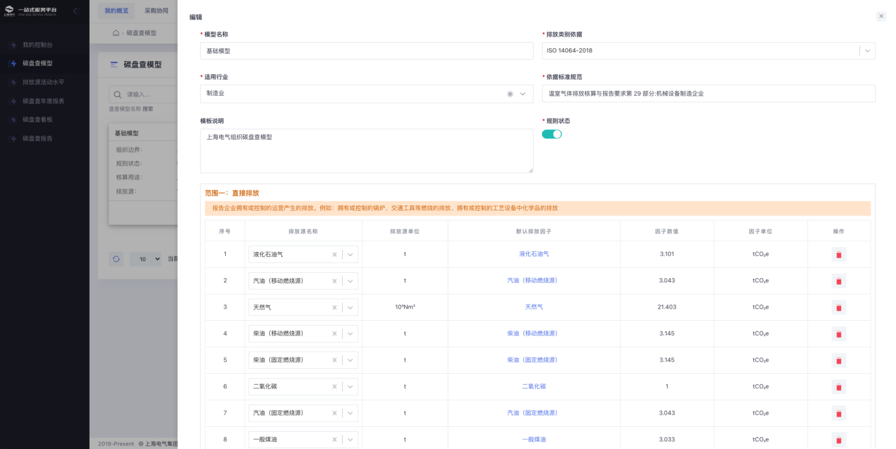Clear the 制造业 industry selection

click(x=510, y=94)
